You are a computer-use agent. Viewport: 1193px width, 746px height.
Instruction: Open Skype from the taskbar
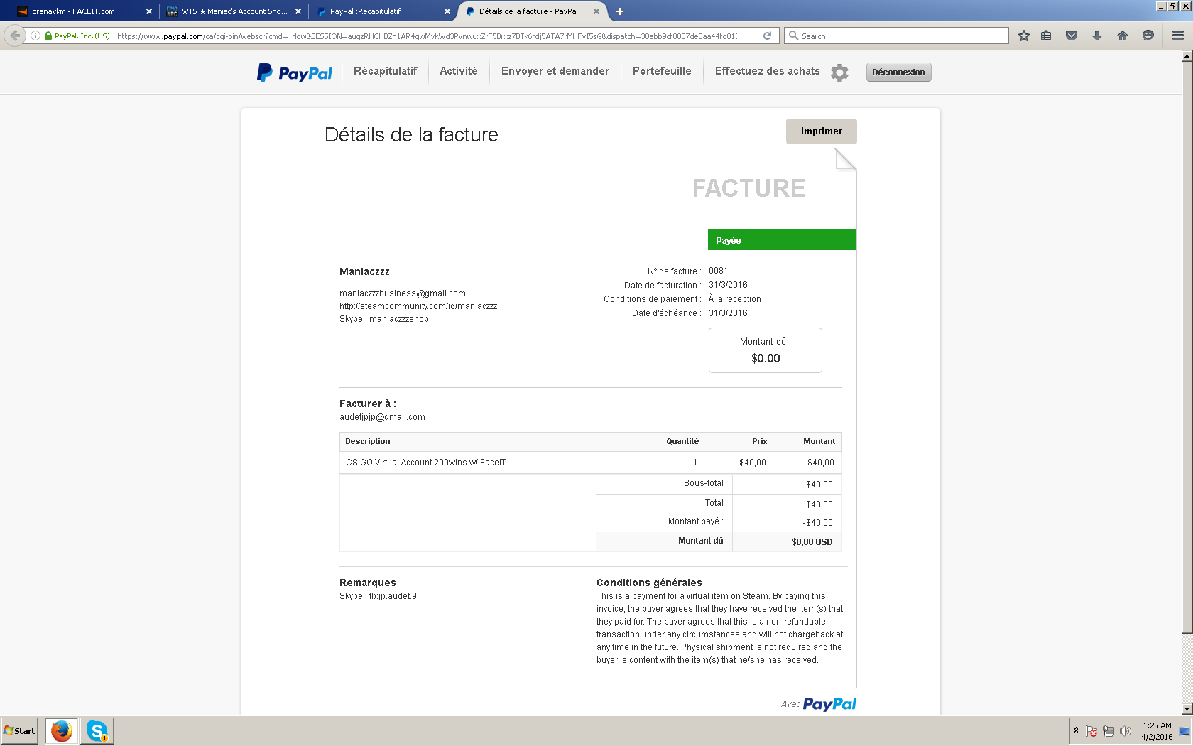coord(97,730)
